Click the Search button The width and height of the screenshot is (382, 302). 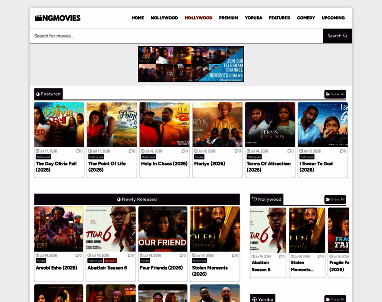pos(337,36)
